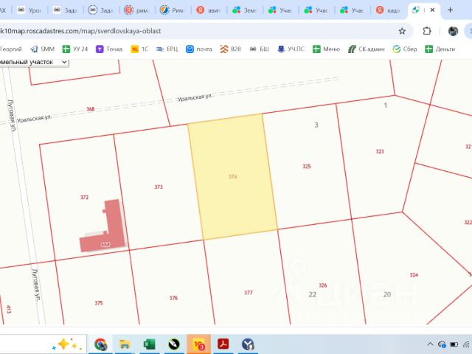The image size is (472, 354).
Task: Bookmark this page with the star icon
Action: tap(402, 31)
